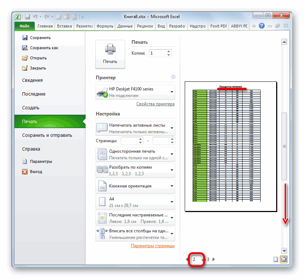Image resolution: width=304 pixels, height=279 pixels.
Task: Select Сохранить и отправить in the sidebar
Action: click(x=47, y=135)
